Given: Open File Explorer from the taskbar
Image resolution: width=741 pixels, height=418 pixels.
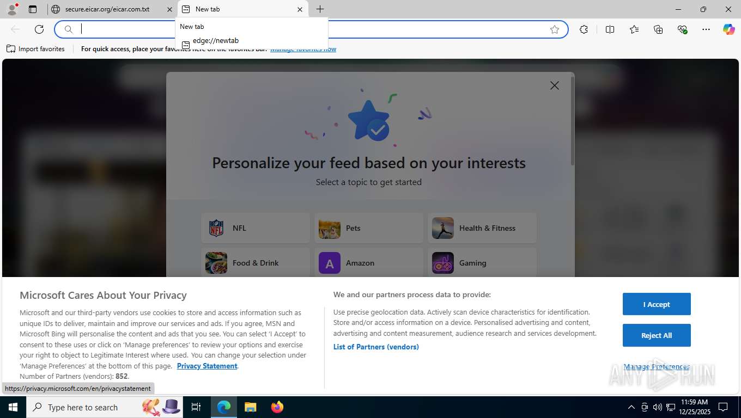Looking at the screenshot, I should pyautogui.click(x=250, y=407).
